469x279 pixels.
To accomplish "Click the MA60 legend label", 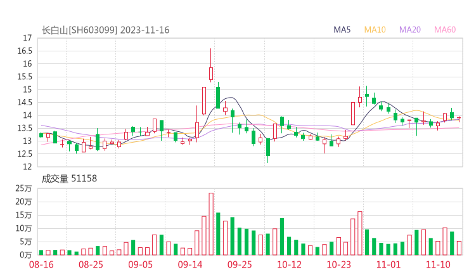I will [x=445, y=30].
